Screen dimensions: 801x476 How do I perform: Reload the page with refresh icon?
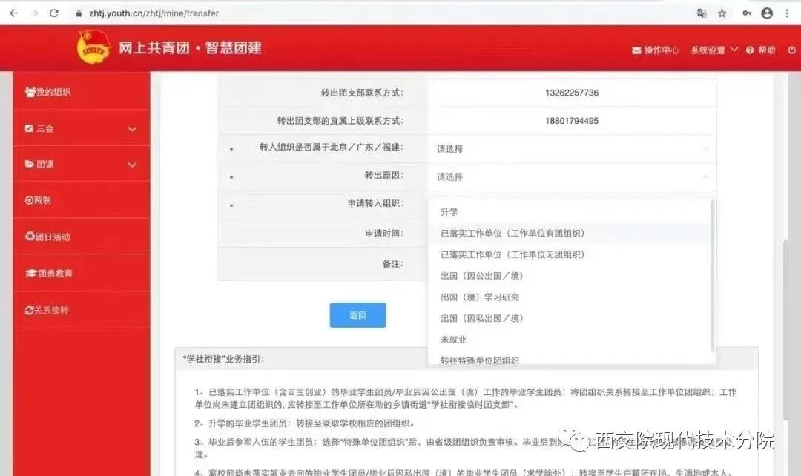54,13
